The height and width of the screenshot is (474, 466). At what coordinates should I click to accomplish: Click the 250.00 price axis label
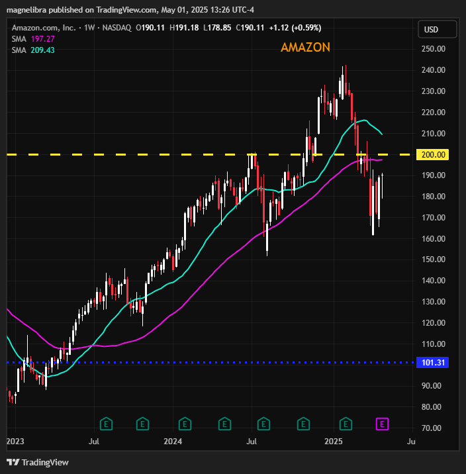[434, 49]
